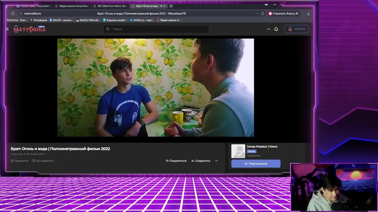The height and width of the screenshot is (212, 378).
Task: Open the KinoGo-Films.biz bookmark
Action: 87,20
